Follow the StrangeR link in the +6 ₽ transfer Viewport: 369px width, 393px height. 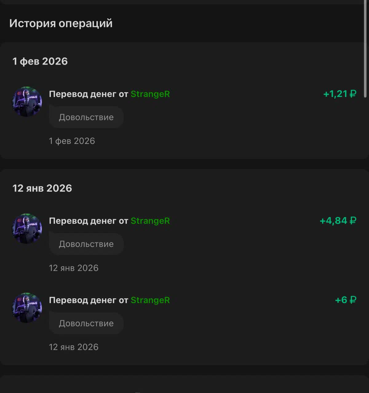click(x=150, y=300)
